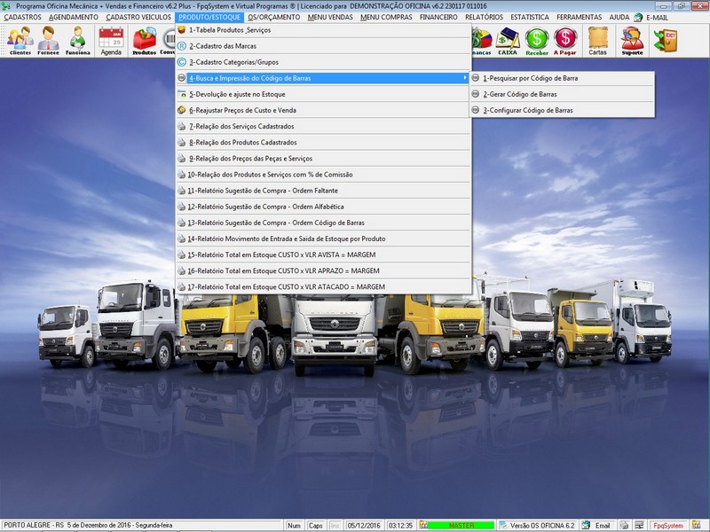Open the CADASTROS menu
Image resolution: width=710 pixels, height=532 pixels.
23,17
